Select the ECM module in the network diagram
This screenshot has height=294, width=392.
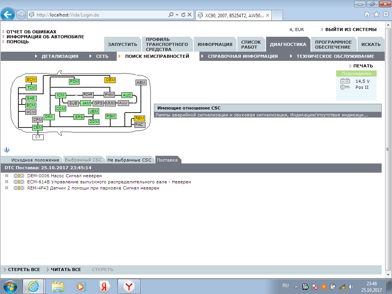pyautogui.click(x=31, y=80)
